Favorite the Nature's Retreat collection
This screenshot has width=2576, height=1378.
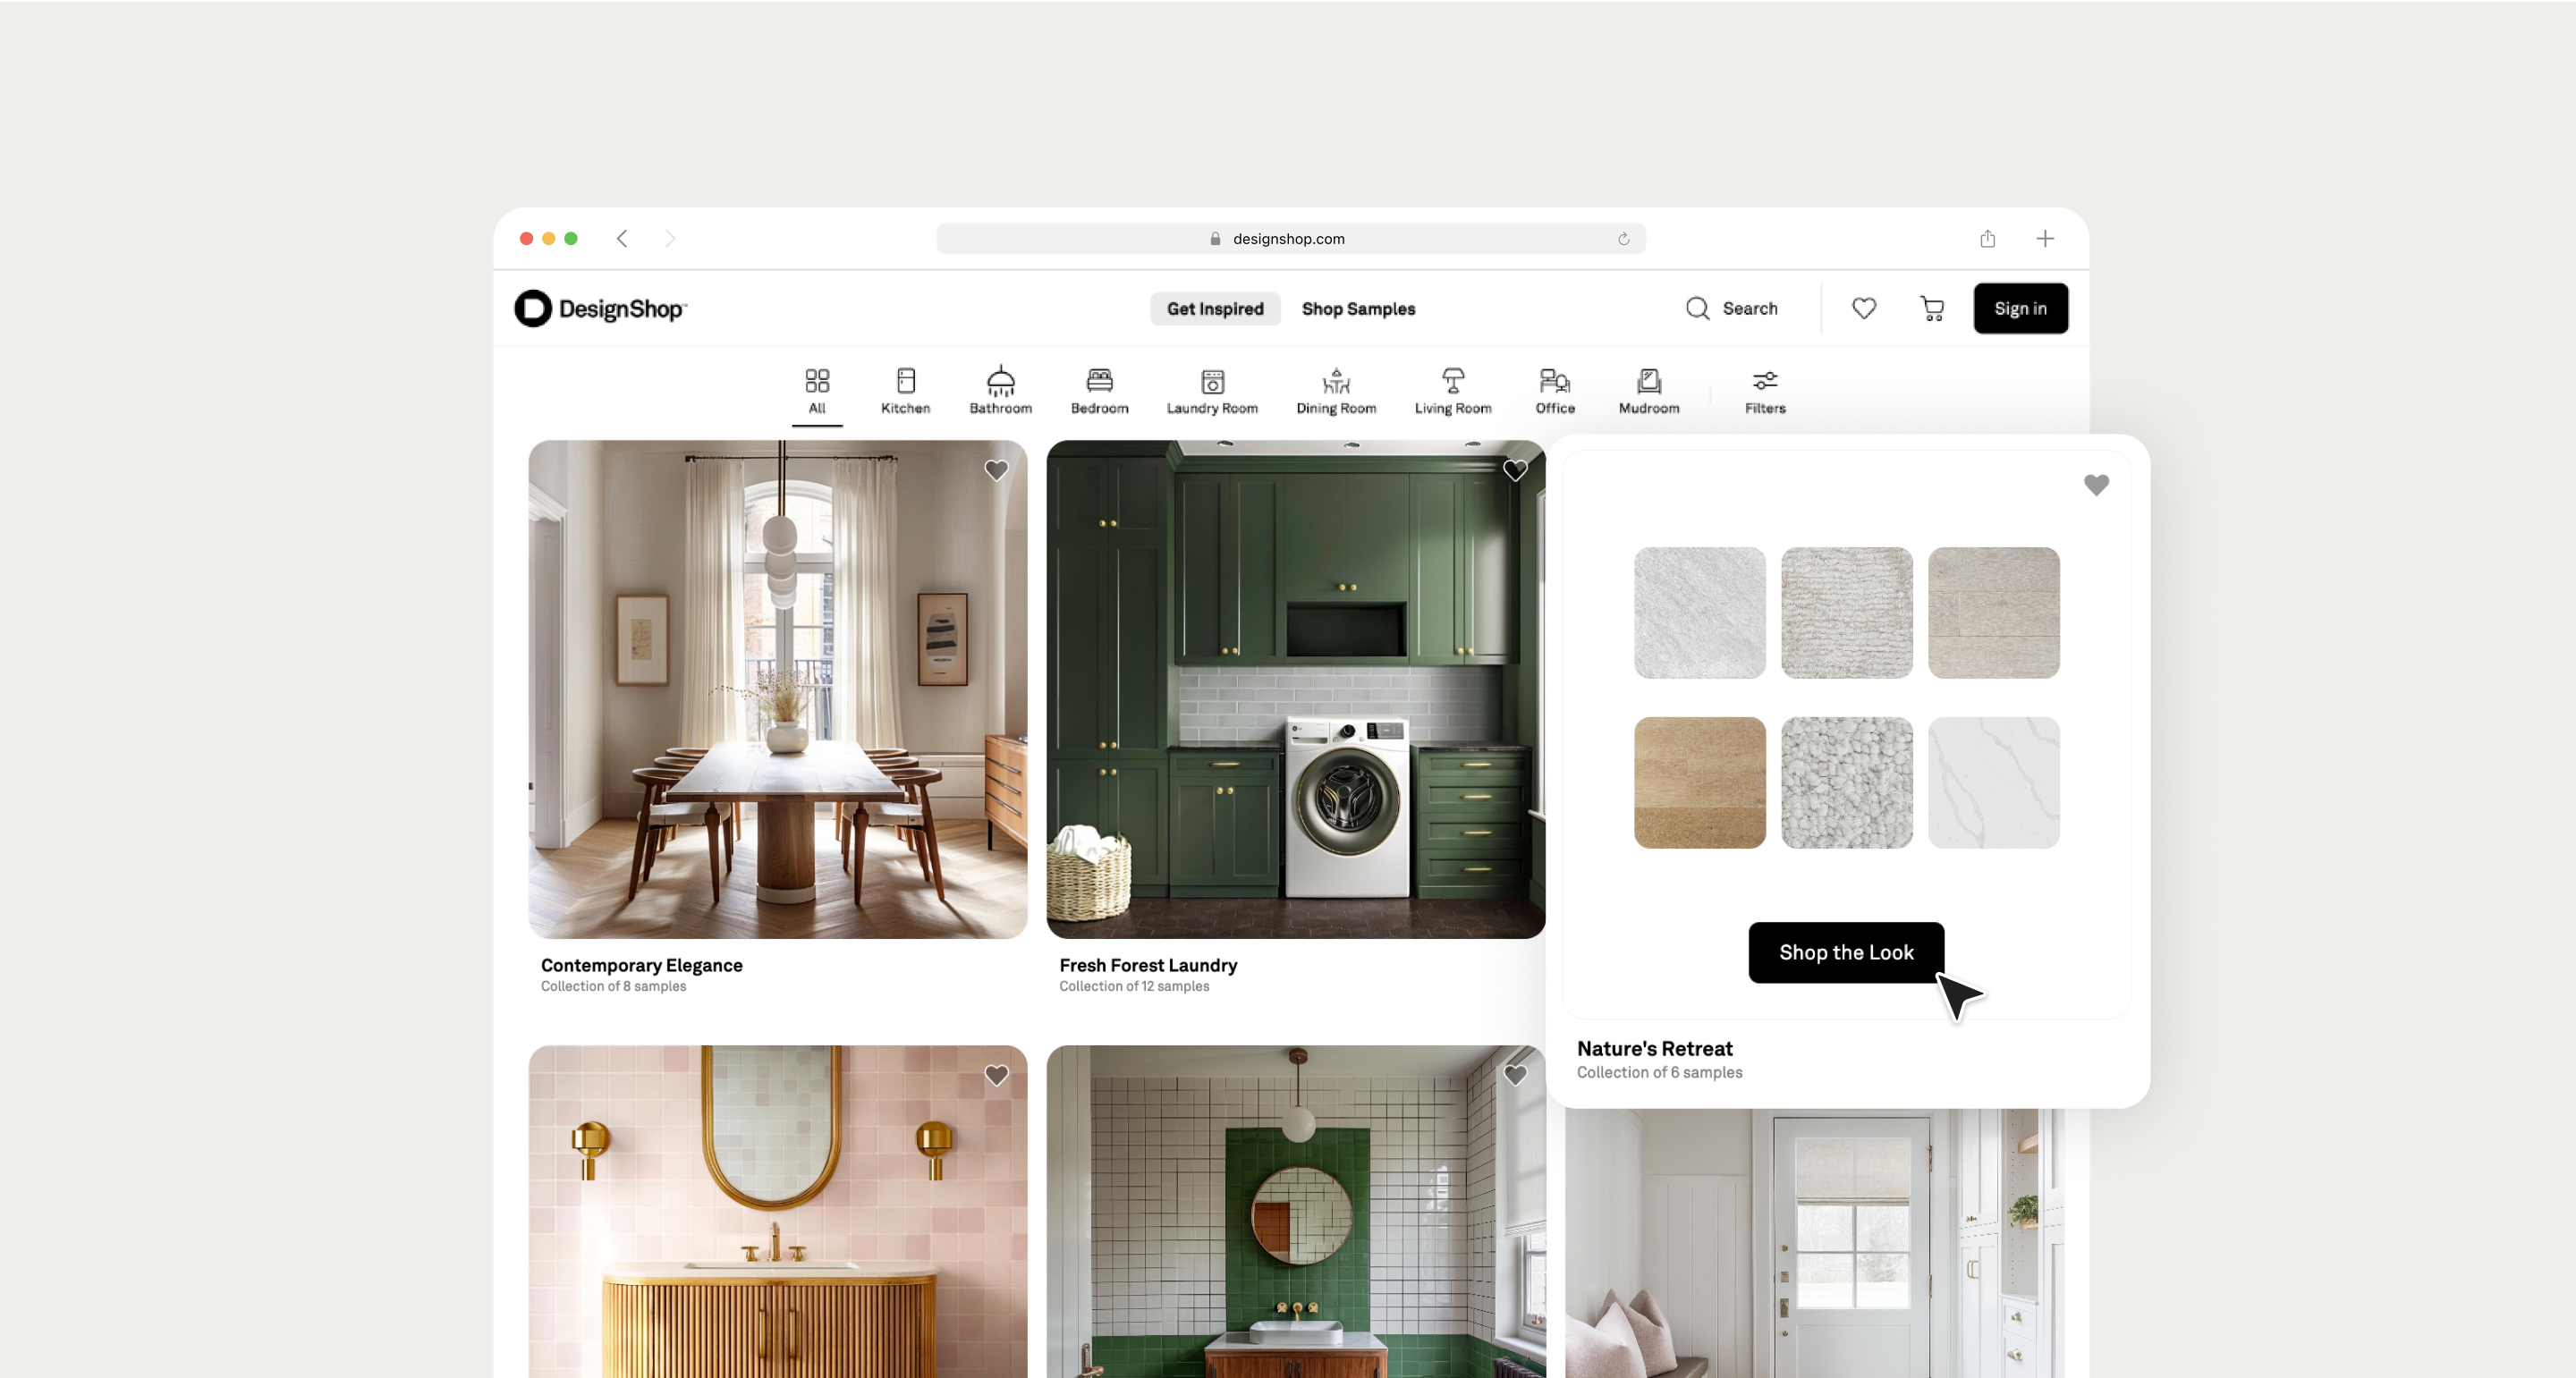tap(2096, 485)
